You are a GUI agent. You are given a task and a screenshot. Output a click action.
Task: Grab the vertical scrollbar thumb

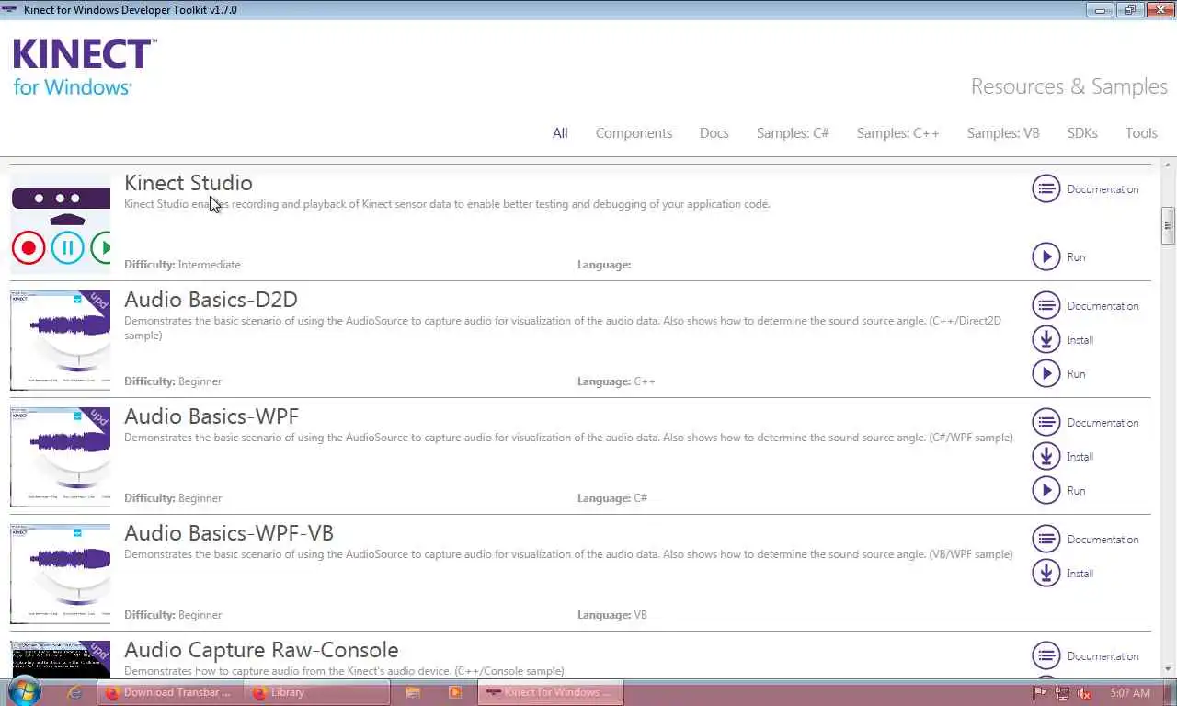tap(1169, 226)
